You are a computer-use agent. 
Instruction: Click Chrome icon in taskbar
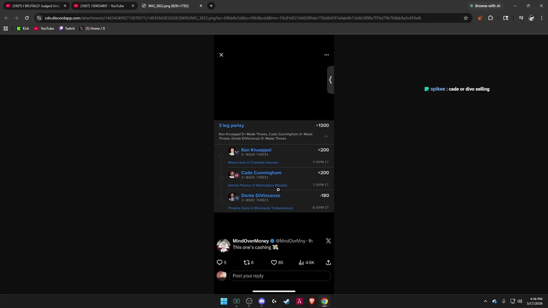325,301
